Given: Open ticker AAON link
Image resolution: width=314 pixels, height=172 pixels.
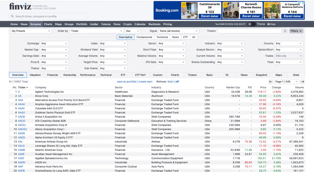Looking at the screenshot, I should (22, 162).
